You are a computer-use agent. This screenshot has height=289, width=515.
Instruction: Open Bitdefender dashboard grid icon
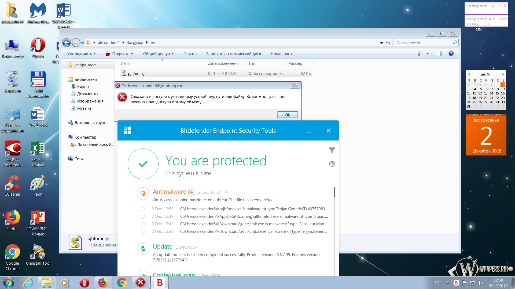click(x=127, y=130)
